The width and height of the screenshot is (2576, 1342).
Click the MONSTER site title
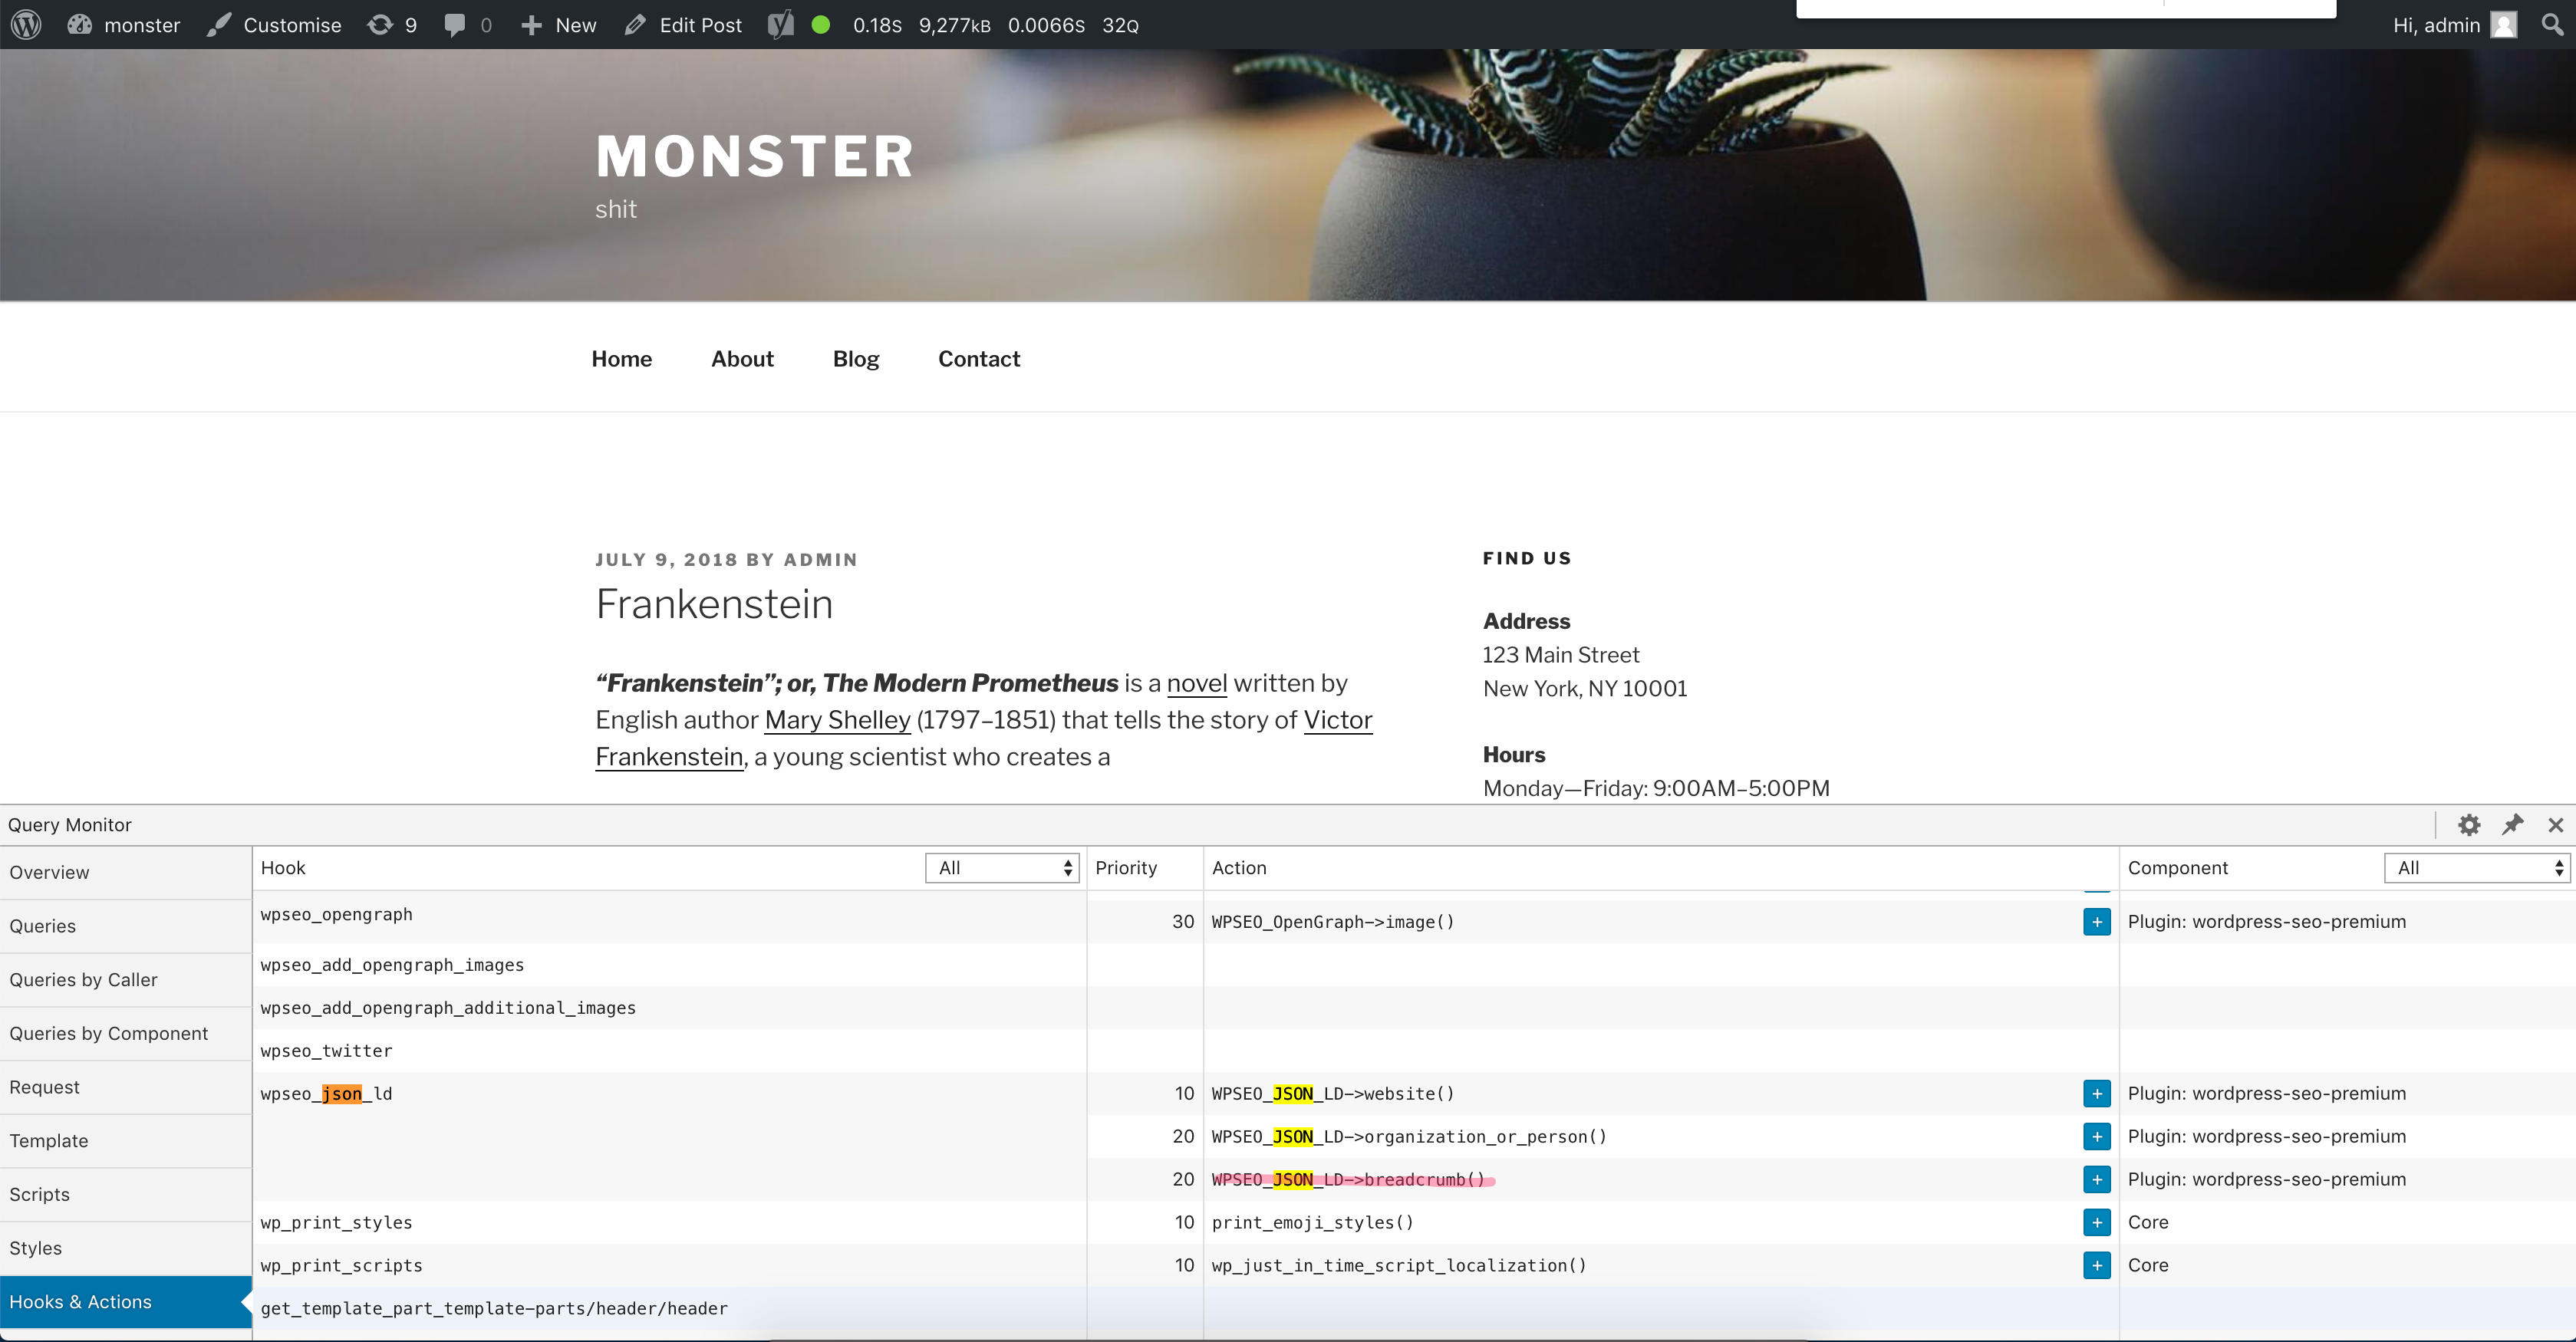(x=755, y=157)
